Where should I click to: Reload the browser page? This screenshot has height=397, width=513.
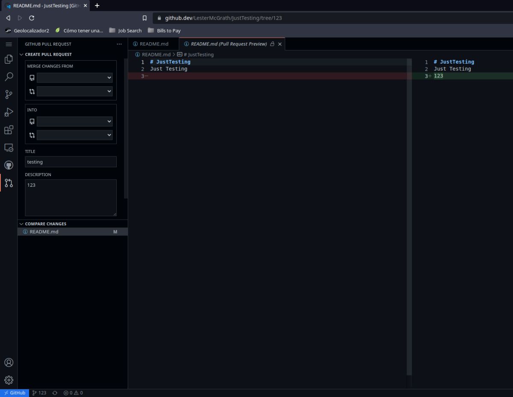pos(32,18)
